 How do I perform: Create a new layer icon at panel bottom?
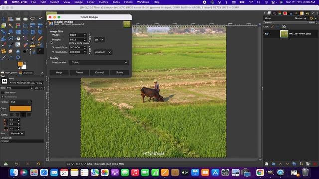click(267, 164)
